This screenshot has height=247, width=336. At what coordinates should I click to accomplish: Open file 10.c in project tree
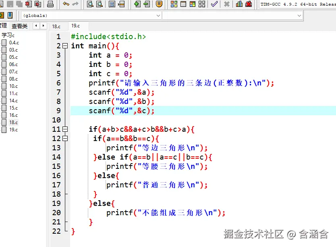tap(13, 86)
